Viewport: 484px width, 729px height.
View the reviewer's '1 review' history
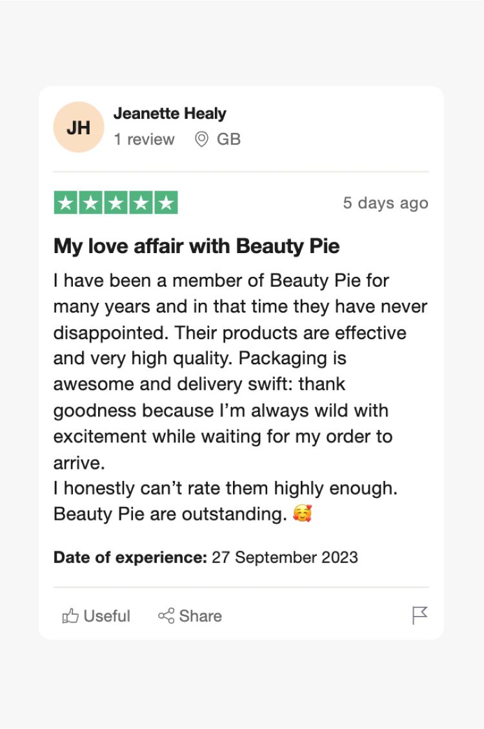[145, 139]
